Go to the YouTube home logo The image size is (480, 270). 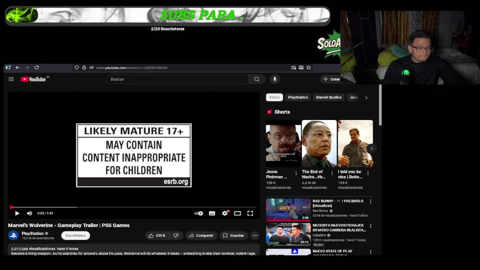pos(33,79)
